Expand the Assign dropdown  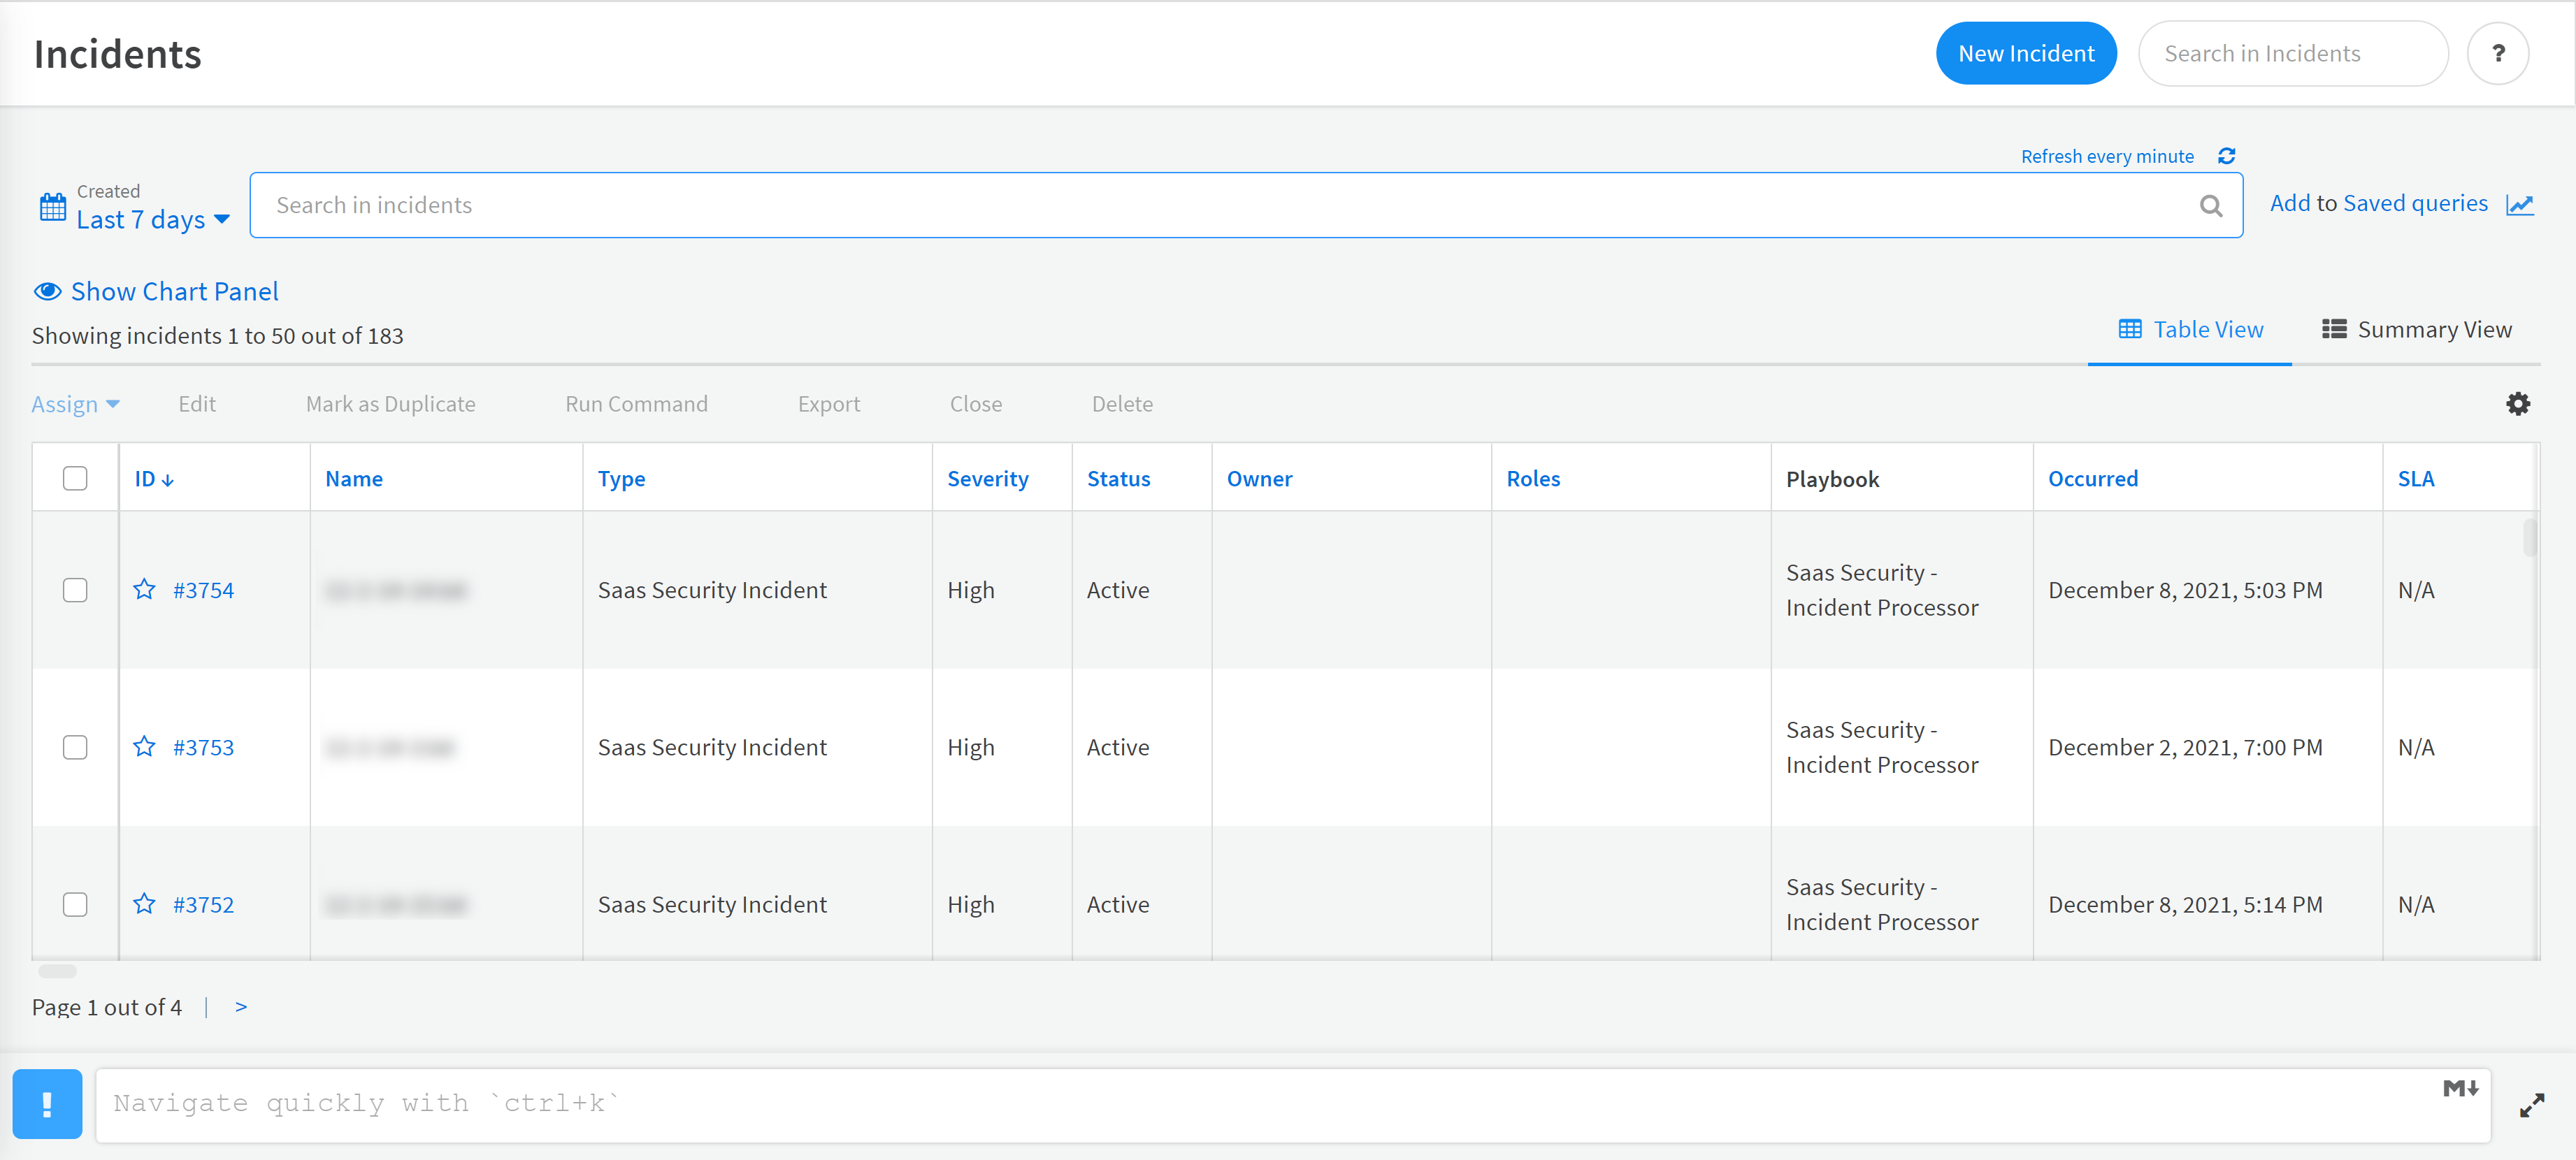75,404
